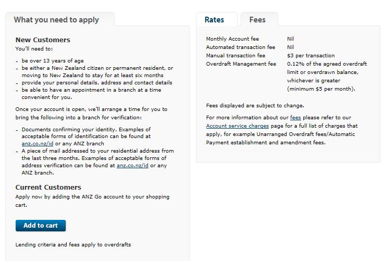Click the 'Lending criteria and fees apply' note
Screen dimensions: 384x261
pos(73,244)
